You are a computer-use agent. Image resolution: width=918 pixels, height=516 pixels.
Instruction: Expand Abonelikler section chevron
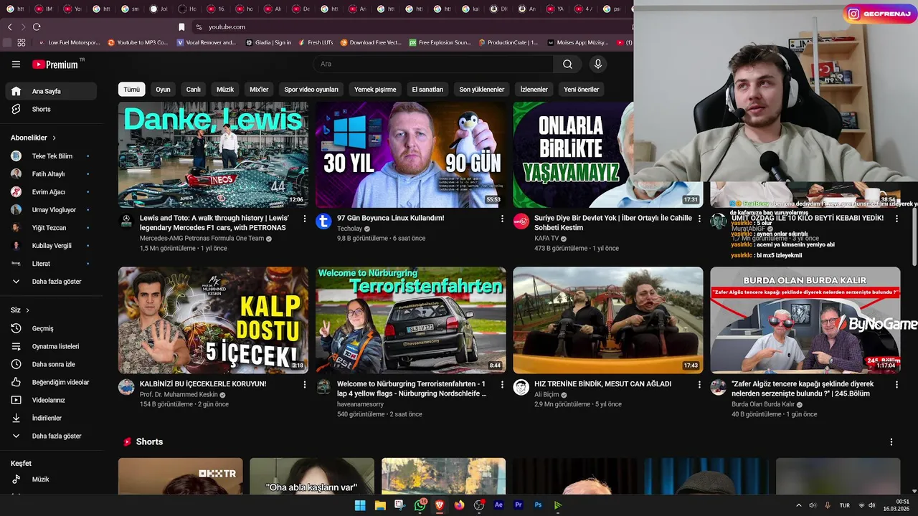tap(54, 138)
